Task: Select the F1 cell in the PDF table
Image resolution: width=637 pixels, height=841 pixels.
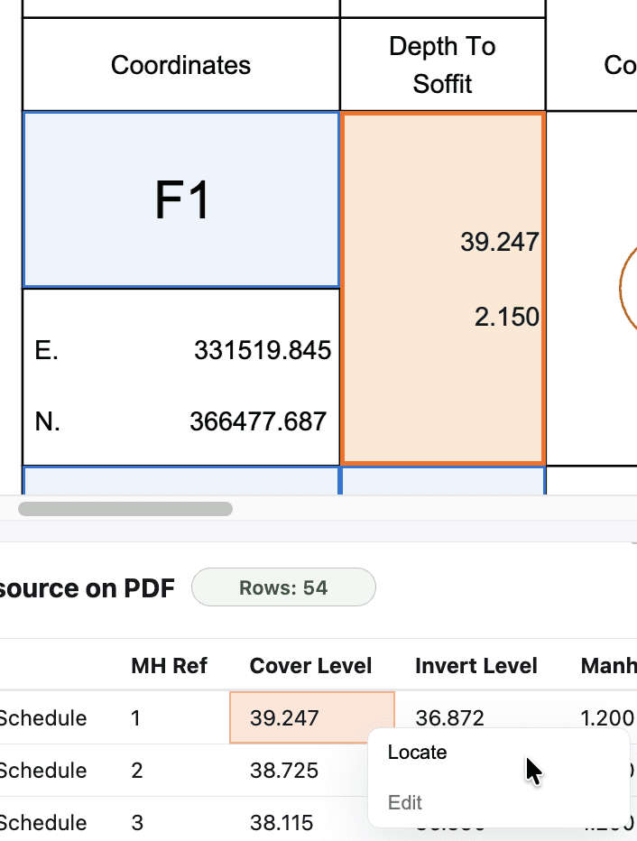Action: pyautogui.click(x=180, y=199)
